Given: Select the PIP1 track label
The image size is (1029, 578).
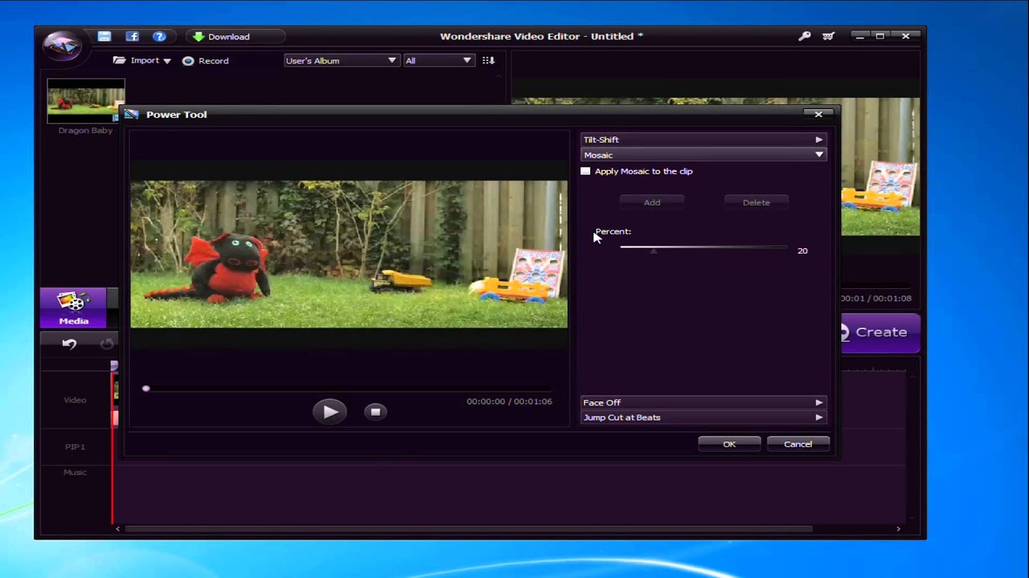Looking at the screenshot, I should [x=75, y=446].
